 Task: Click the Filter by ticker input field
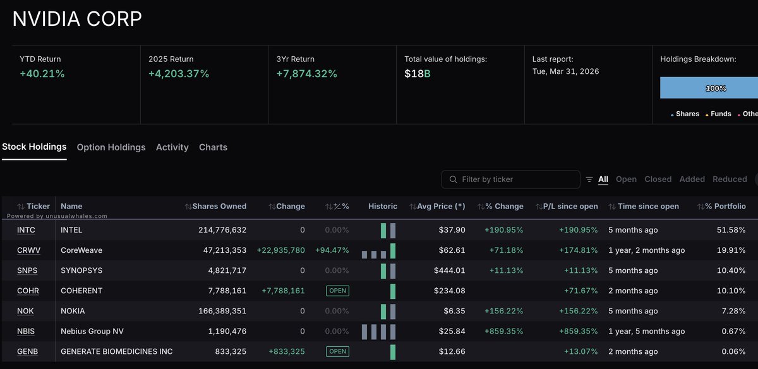pos(510,179)
